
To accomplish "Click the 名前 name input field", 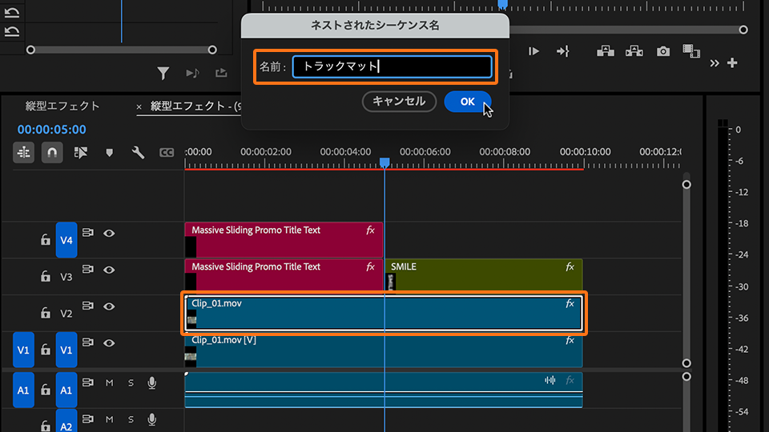I will point(392,67).
